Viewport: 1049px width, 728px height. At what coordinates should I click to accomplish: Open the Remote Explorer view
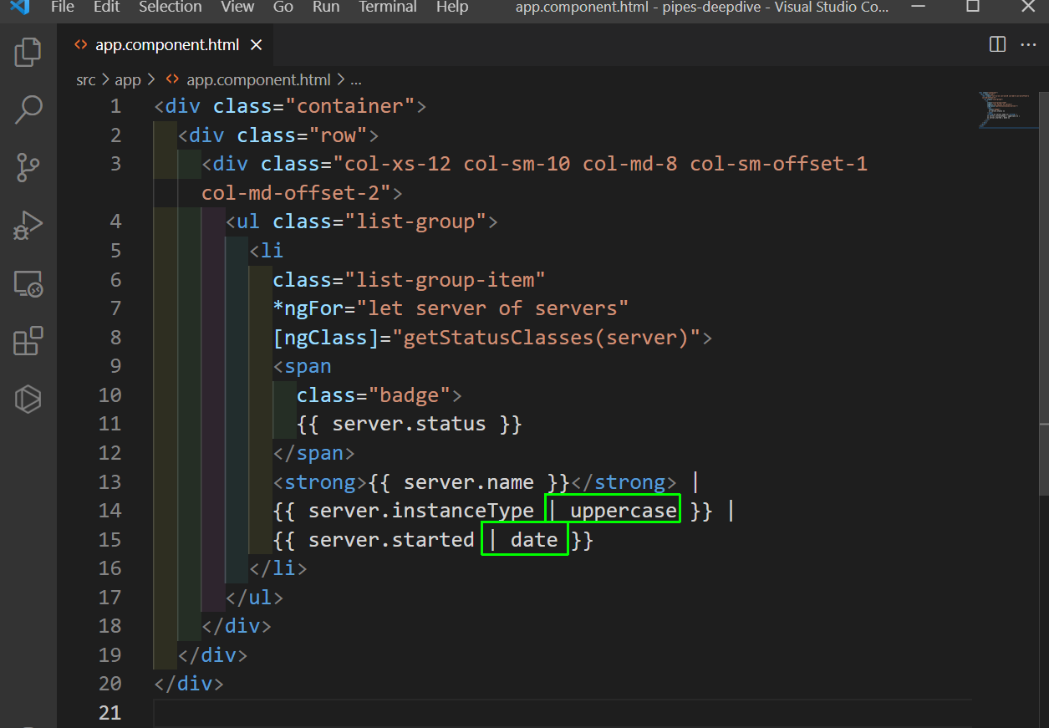click(x=28, y=284)
